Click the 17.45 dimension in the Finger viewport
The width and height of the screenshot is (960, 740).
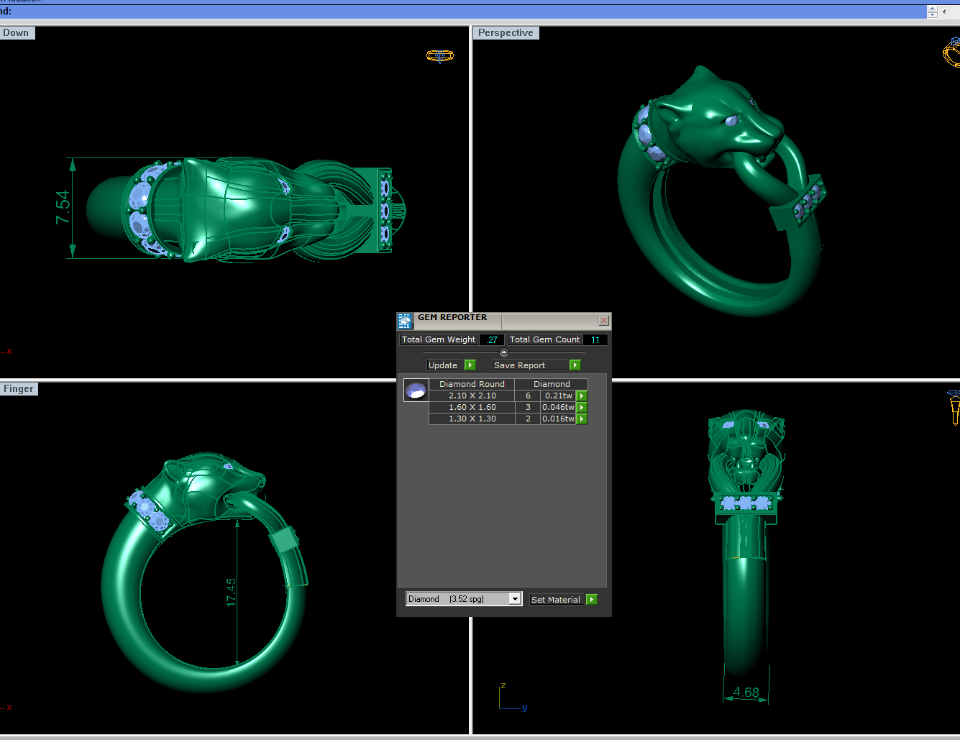pos(231,593)
